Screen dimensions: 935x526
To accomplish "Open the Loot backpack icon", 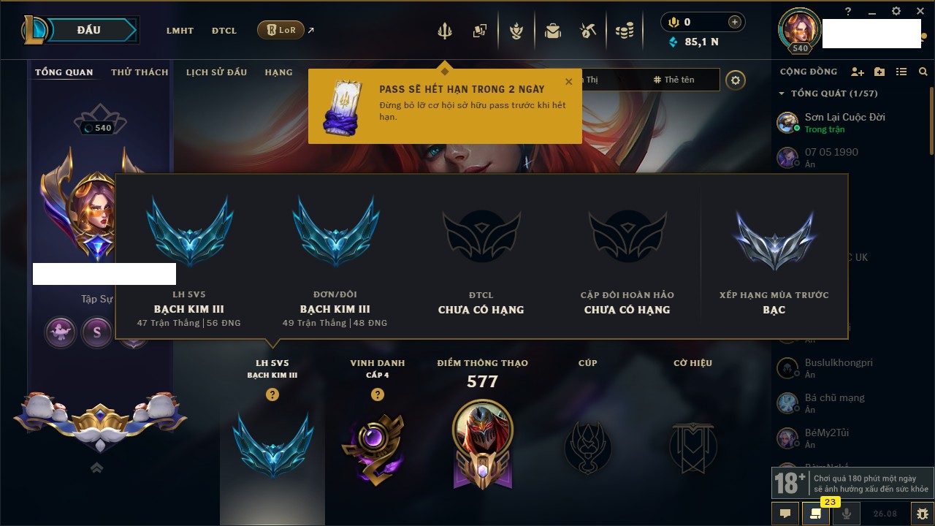I will coord(553,31).
